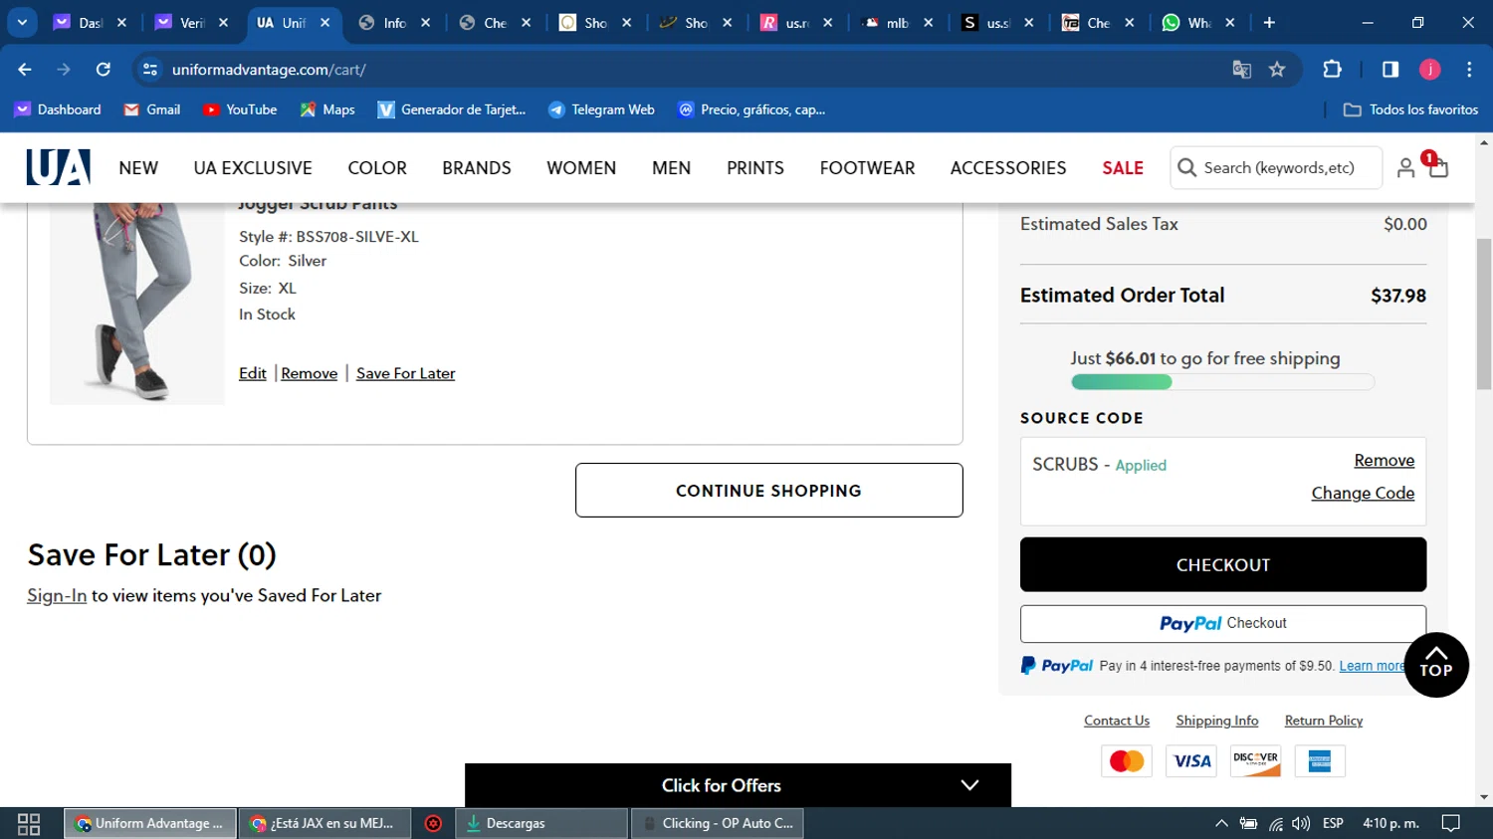Viewport: 1493px width, 839px height.
Task: Open Windows Task View icon in taskbar
Action: [x=29, y=824]
